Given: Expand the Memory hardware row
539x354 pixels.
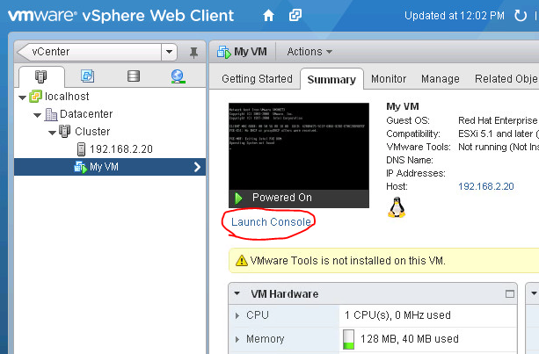Looking at the screenshot, I should click(237, 340).
